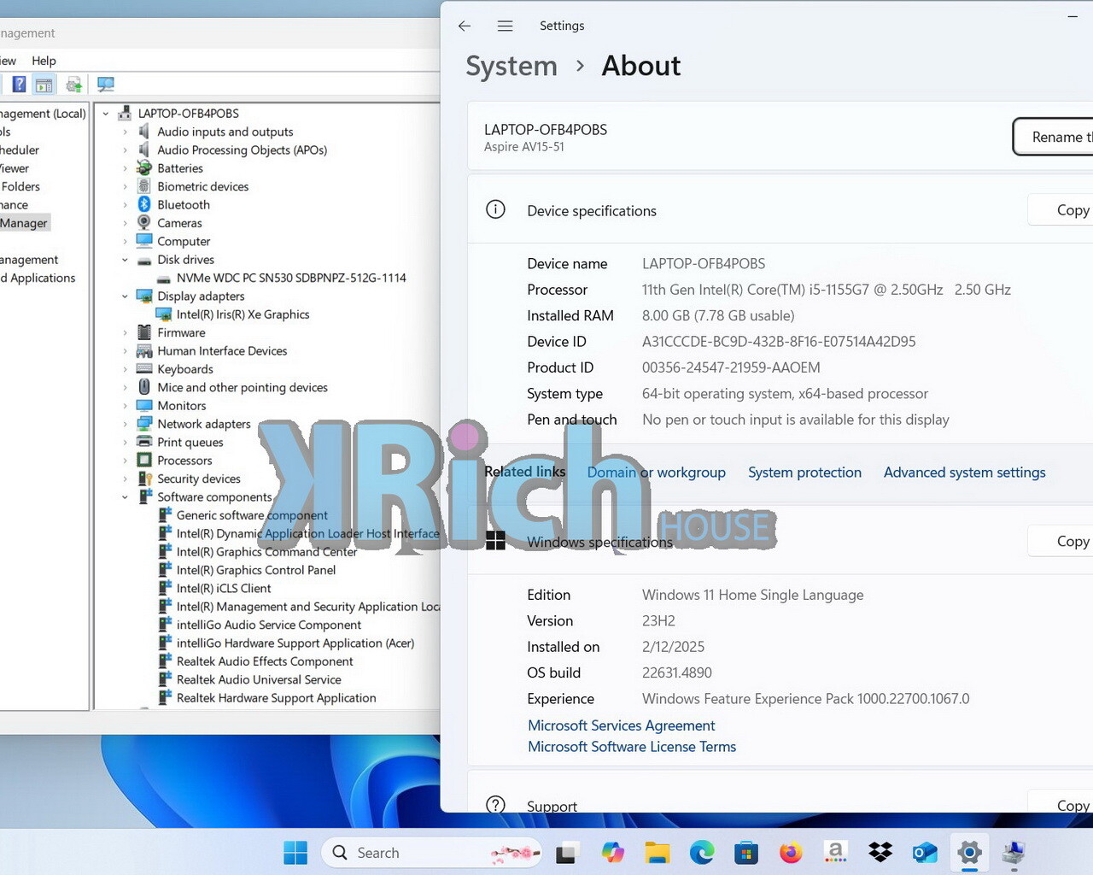Expand the Network adapters node
The height and width of the screenshot is (875, 1093).
pos(125,424)
